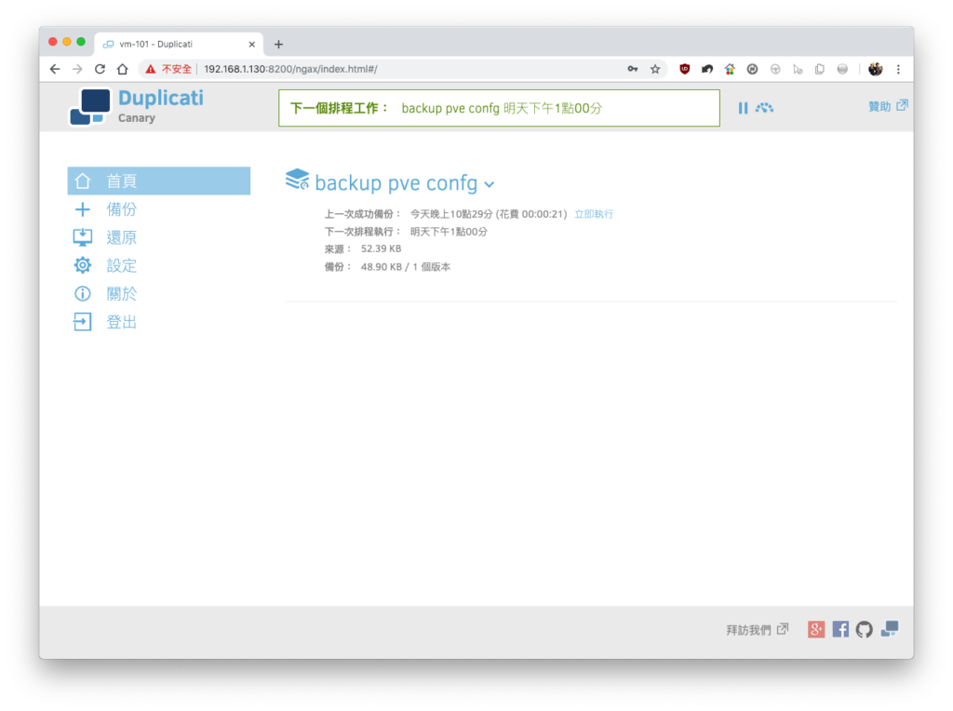953x711 pixels.
Task: Open the GitHub icon in footer
Action: [x=865, y=629]
